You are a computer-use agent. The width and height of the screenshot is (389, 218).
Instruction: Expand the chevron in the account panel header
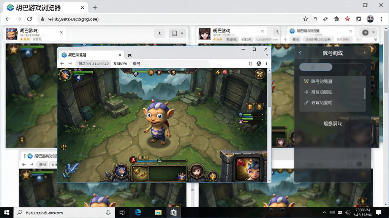(365, 53)
